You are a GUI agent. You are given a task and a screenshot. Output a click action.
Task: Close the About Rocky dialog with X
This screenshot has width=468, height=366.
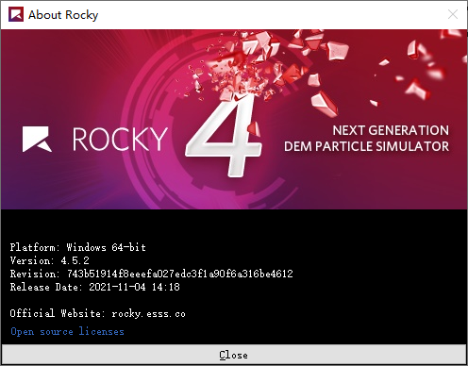point(453,14)
